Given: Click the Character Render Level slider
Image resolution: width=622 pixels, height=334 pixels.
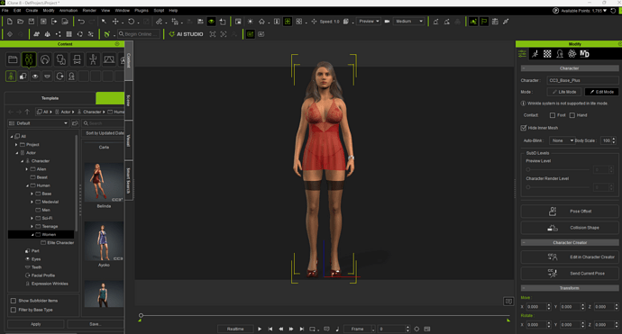Looking at the screenshot, I should click(x=557, y=187).
